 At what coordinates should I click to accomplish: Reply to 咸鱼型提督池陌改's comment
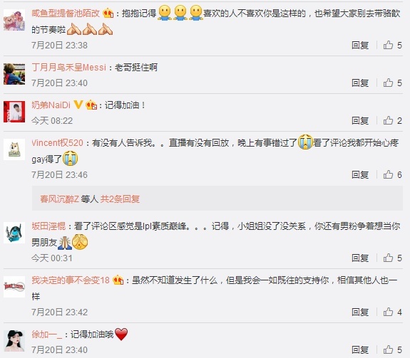click(360, 45)
